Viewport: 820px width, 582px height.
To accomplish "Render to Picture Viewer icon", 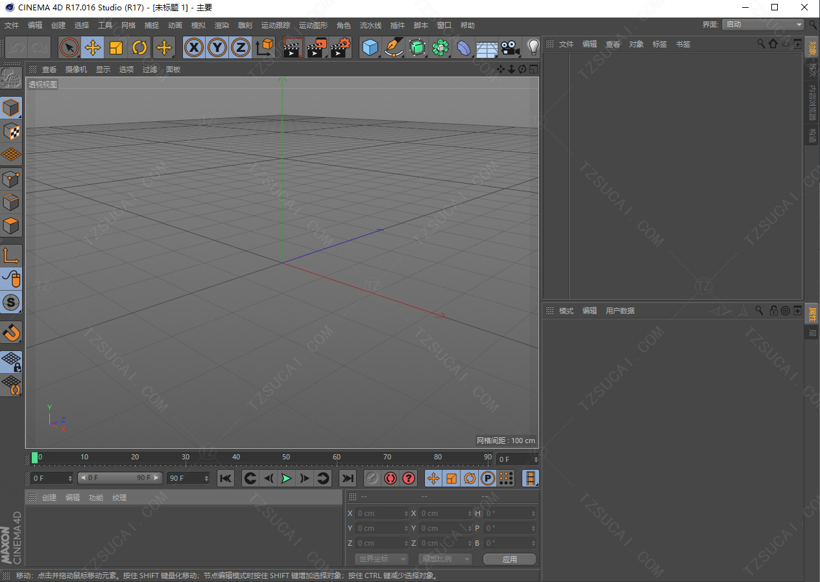I will 317,47.
